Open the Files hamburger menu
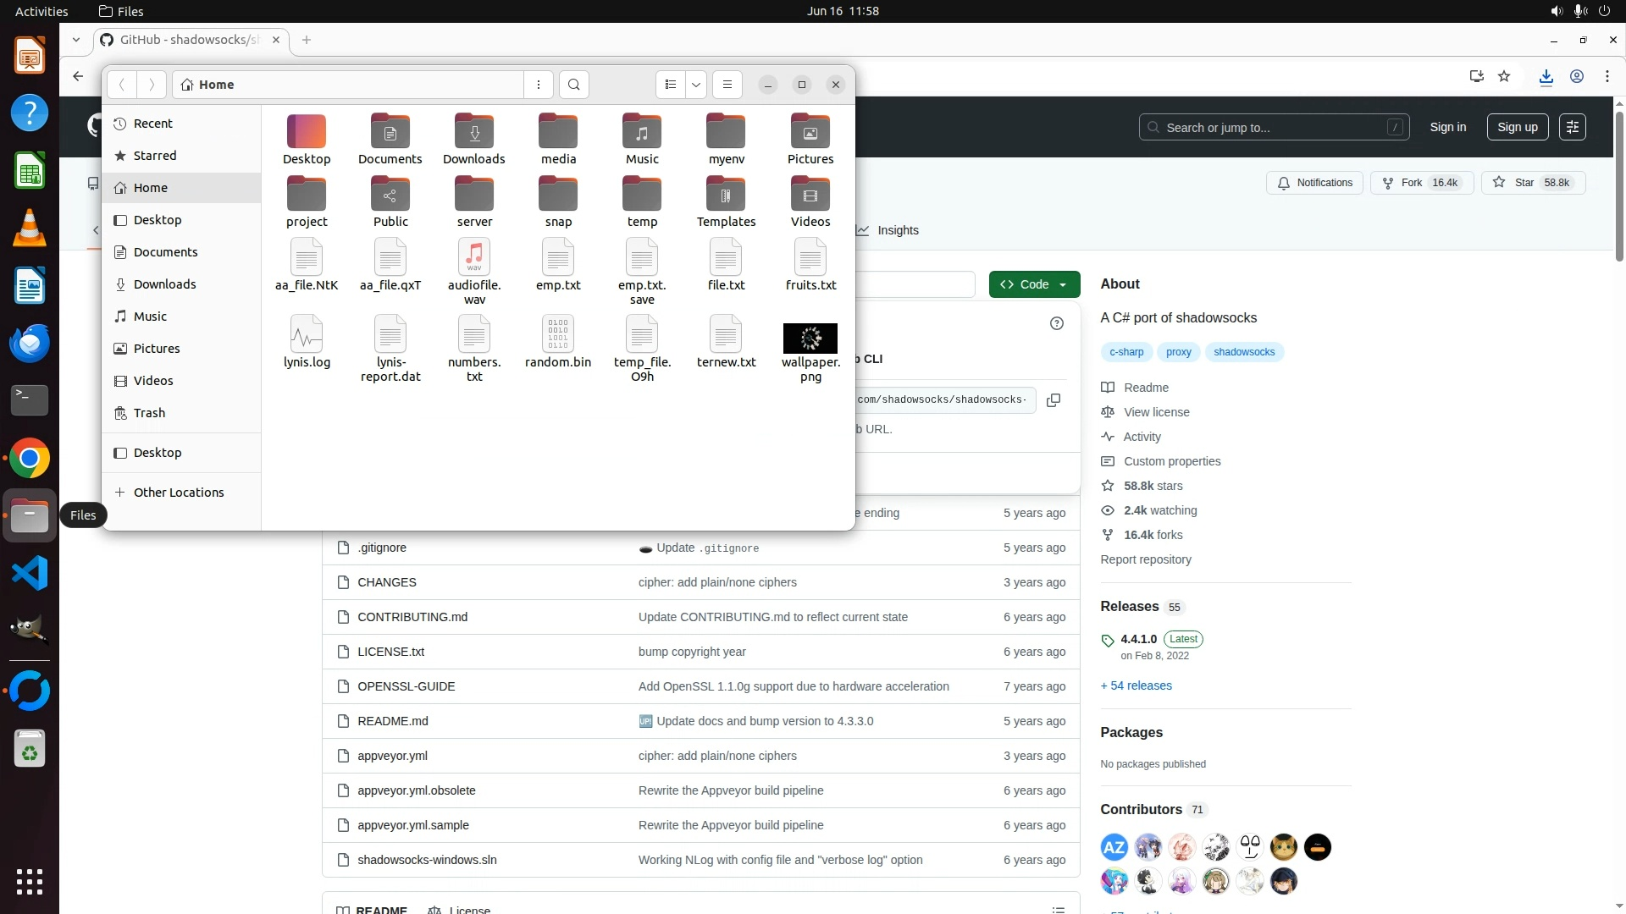This screenshot has width=1626, height=914. point(727,85)
